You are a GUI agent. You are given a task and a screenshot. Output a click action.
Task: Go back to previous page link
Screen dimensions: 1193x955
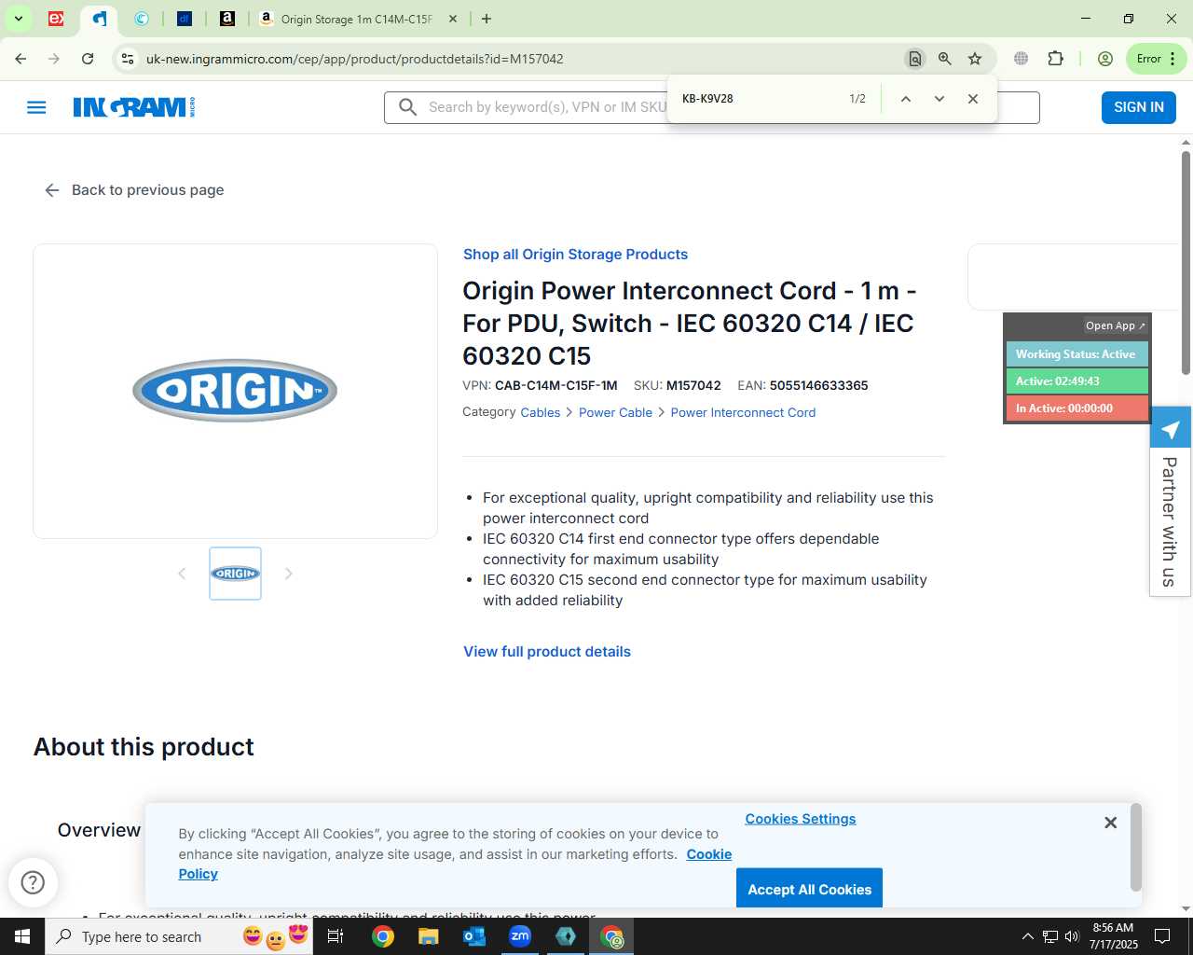coord(134,190)
